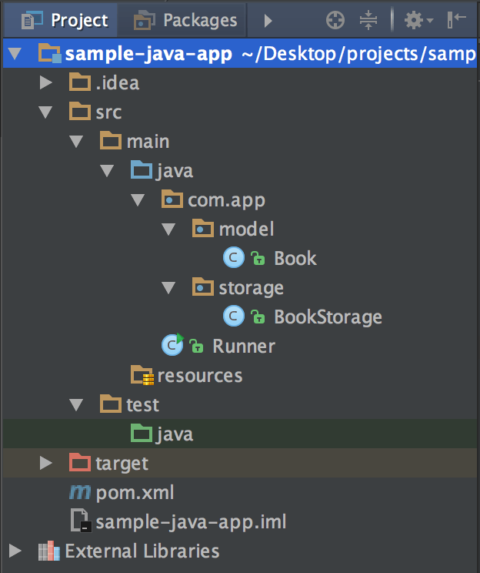Click the storage package icon
The height and width of the screenshot is (573, 480).
pos(202,286)
